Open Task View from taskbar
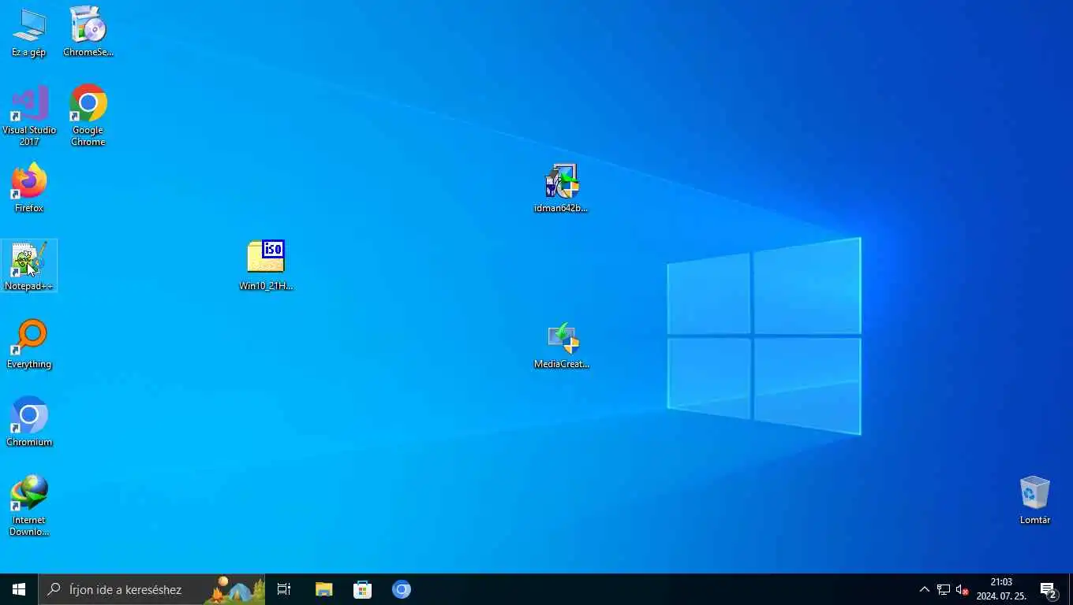The width and height of the screenshot is (1073, 605). tap(284, 589)
